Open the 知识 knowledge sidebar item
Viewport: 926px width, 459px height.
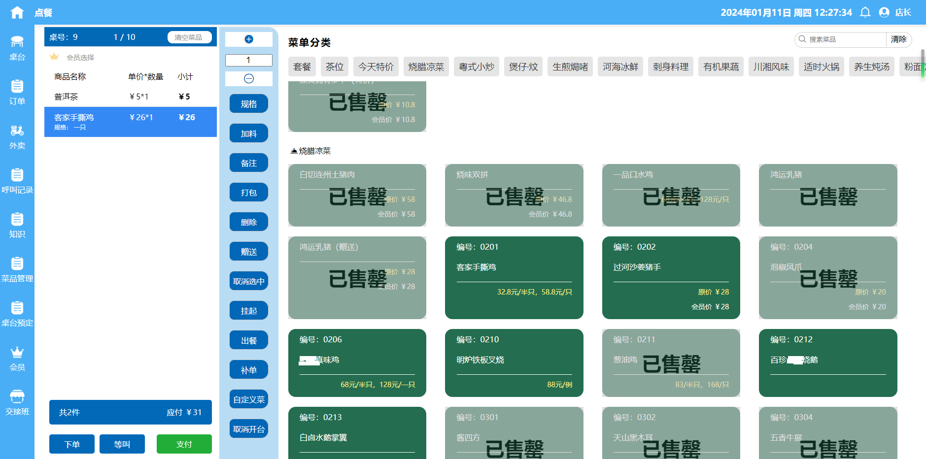[x=17, y=226]
